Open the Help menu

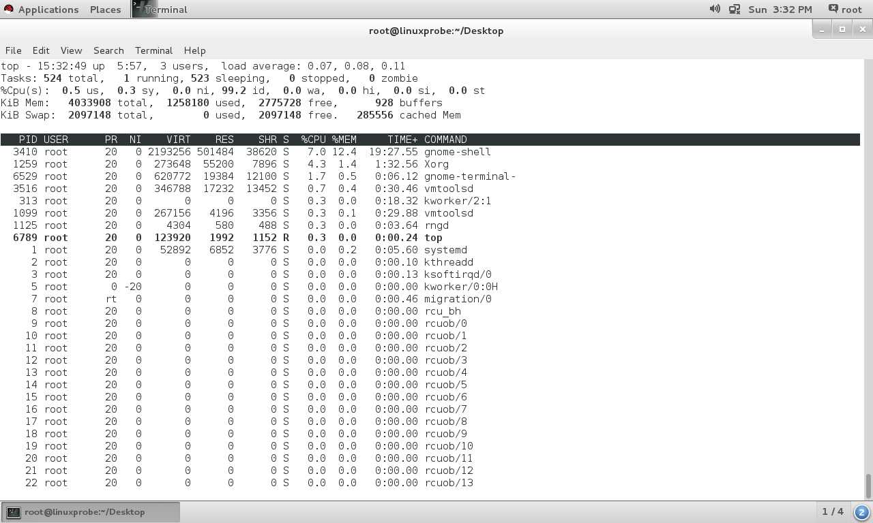(194, 50)
